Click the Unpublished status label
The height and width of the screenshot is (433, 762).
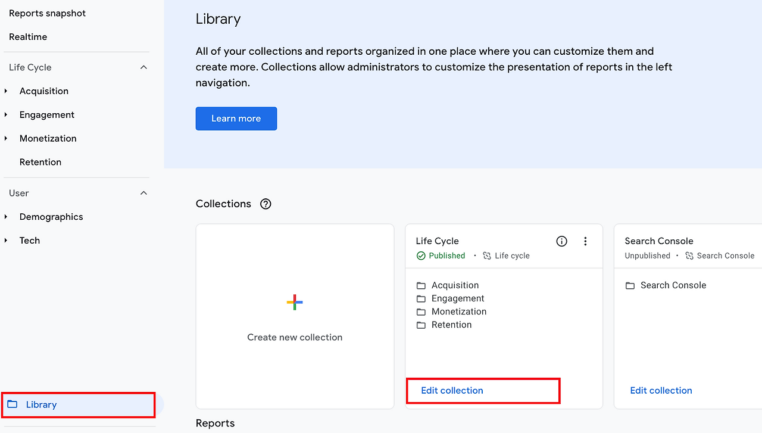[x=648, y=256]
